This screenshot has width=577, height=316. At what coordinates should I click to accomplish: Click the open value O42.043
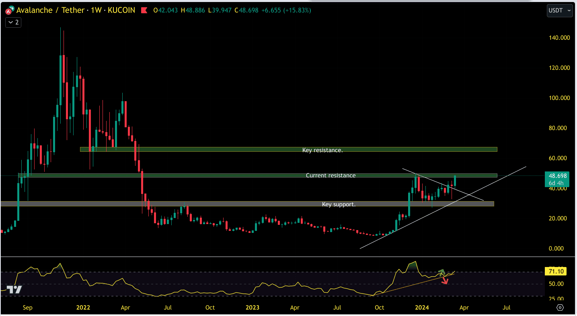pyautogui.click(x=166, y=10)
